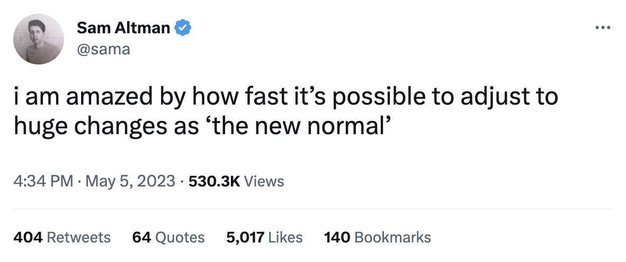Open Sam Altman's profile photo
The image size is (626, 262).
click(x=38, y=39)
